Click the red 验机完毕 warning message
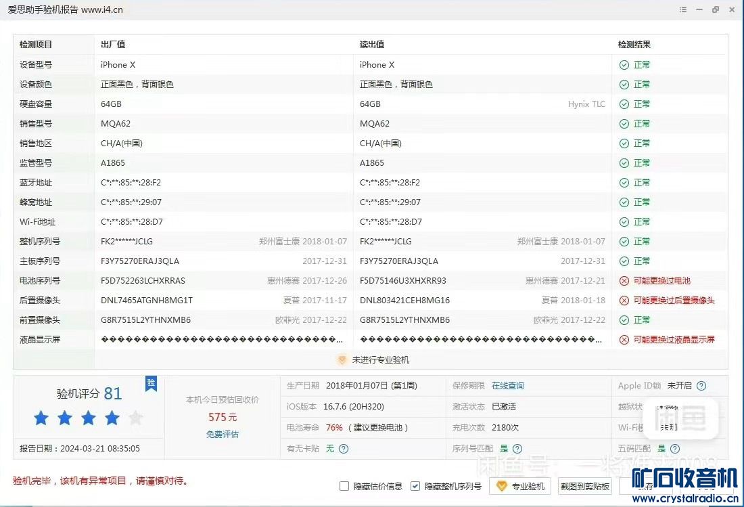Image resolution: width=744 pixels, height=507 pixels. click(x=101, y=481)
